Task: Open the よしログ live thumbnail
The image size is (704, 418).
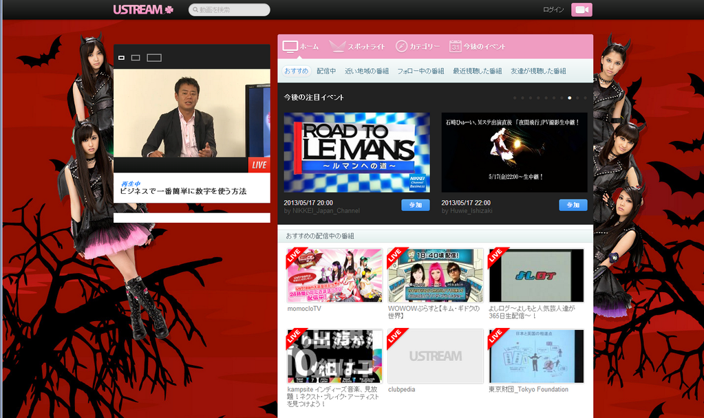Action: [x=536, y=275]
